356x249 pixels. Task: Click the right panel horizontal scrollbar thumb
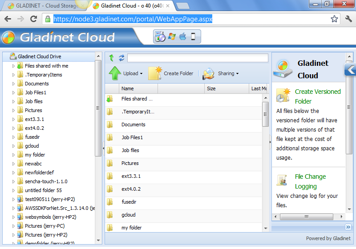307,217
